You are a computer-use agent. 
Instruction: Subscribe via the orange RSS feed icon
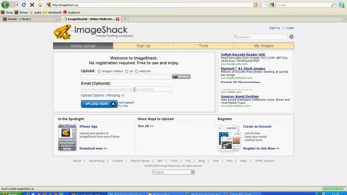(x=255, y=5)
